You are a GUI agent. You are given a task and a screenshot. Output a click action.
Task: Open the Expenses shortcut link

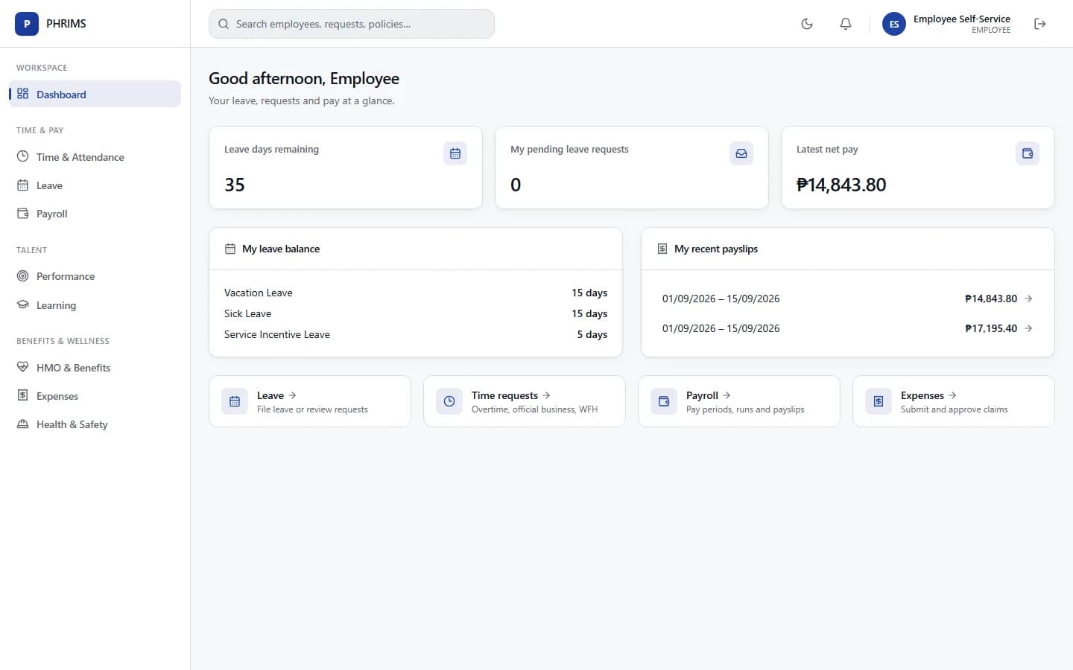click(954, 401)
